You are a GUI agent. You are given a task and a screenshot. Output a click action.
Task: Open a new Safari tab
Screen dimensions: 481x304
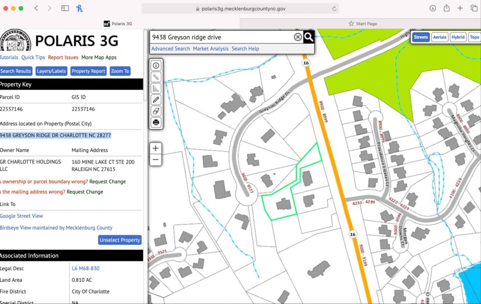pyautogui.click(x=460, y=8)
